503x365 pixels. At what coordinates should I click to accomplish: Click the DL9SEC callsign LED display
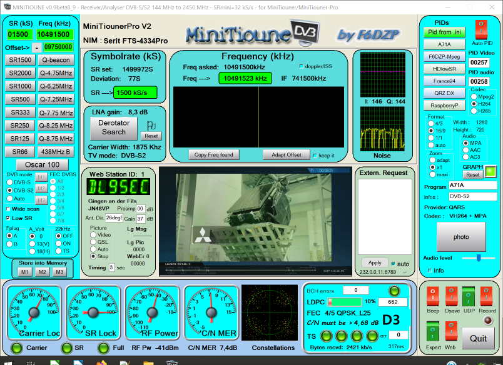(118, 187)
